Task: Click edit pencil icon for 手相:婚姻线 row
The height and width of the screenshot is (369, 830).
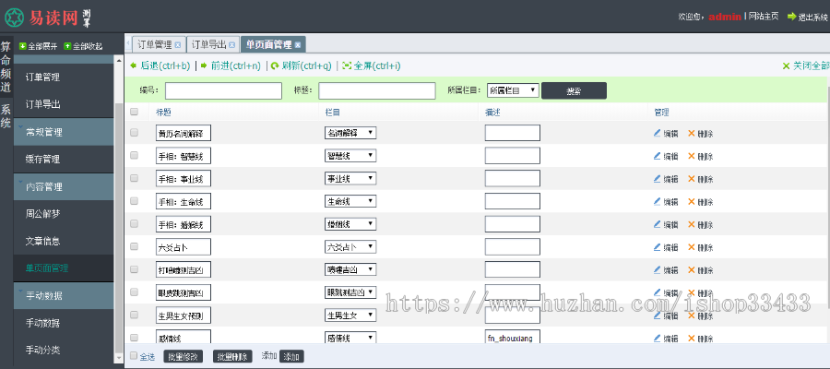Action: point(657,224)
